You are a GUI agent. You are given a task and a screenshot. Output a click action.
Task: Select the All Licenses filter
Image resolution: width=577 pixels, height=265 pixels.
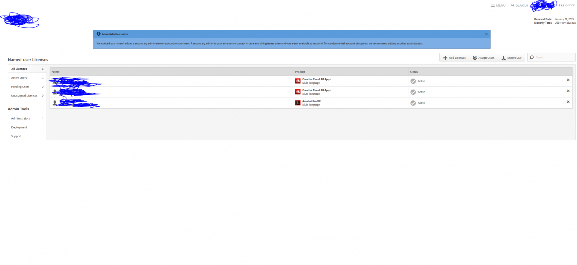pos(27,69)
